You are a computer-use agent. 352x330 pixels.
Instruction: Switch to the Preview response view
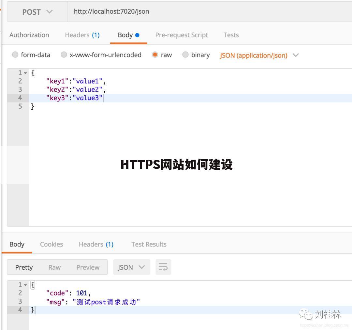(88, 267)
